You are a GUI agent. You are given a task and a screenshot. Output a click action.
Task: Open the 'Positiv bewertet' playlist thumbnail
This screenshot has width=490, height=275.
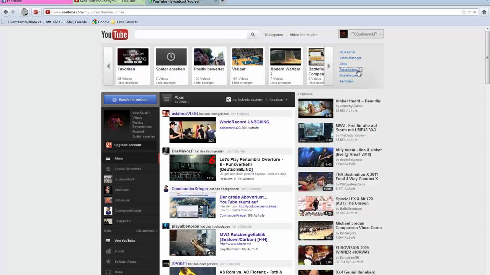pos(209,57)
